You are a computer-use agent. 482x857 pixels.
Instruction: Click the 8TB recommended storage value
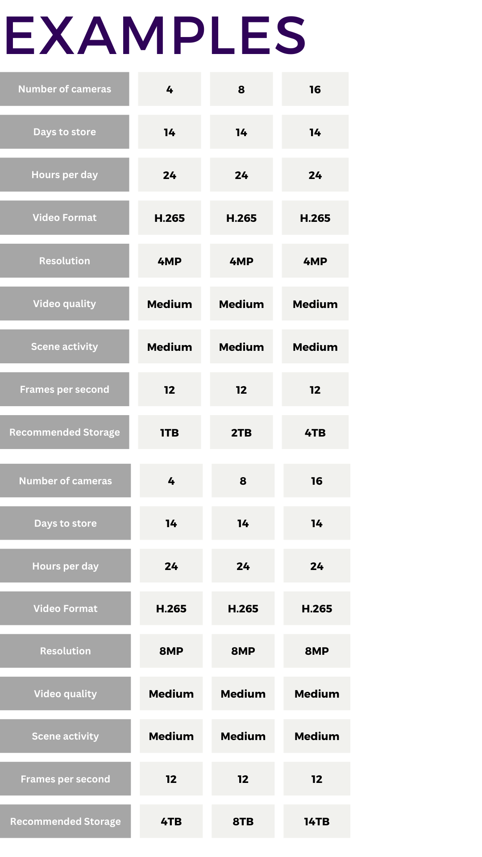click(243, 821)
